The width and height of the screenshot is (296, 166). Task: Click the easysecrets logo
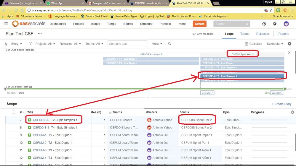pos(29,24)
